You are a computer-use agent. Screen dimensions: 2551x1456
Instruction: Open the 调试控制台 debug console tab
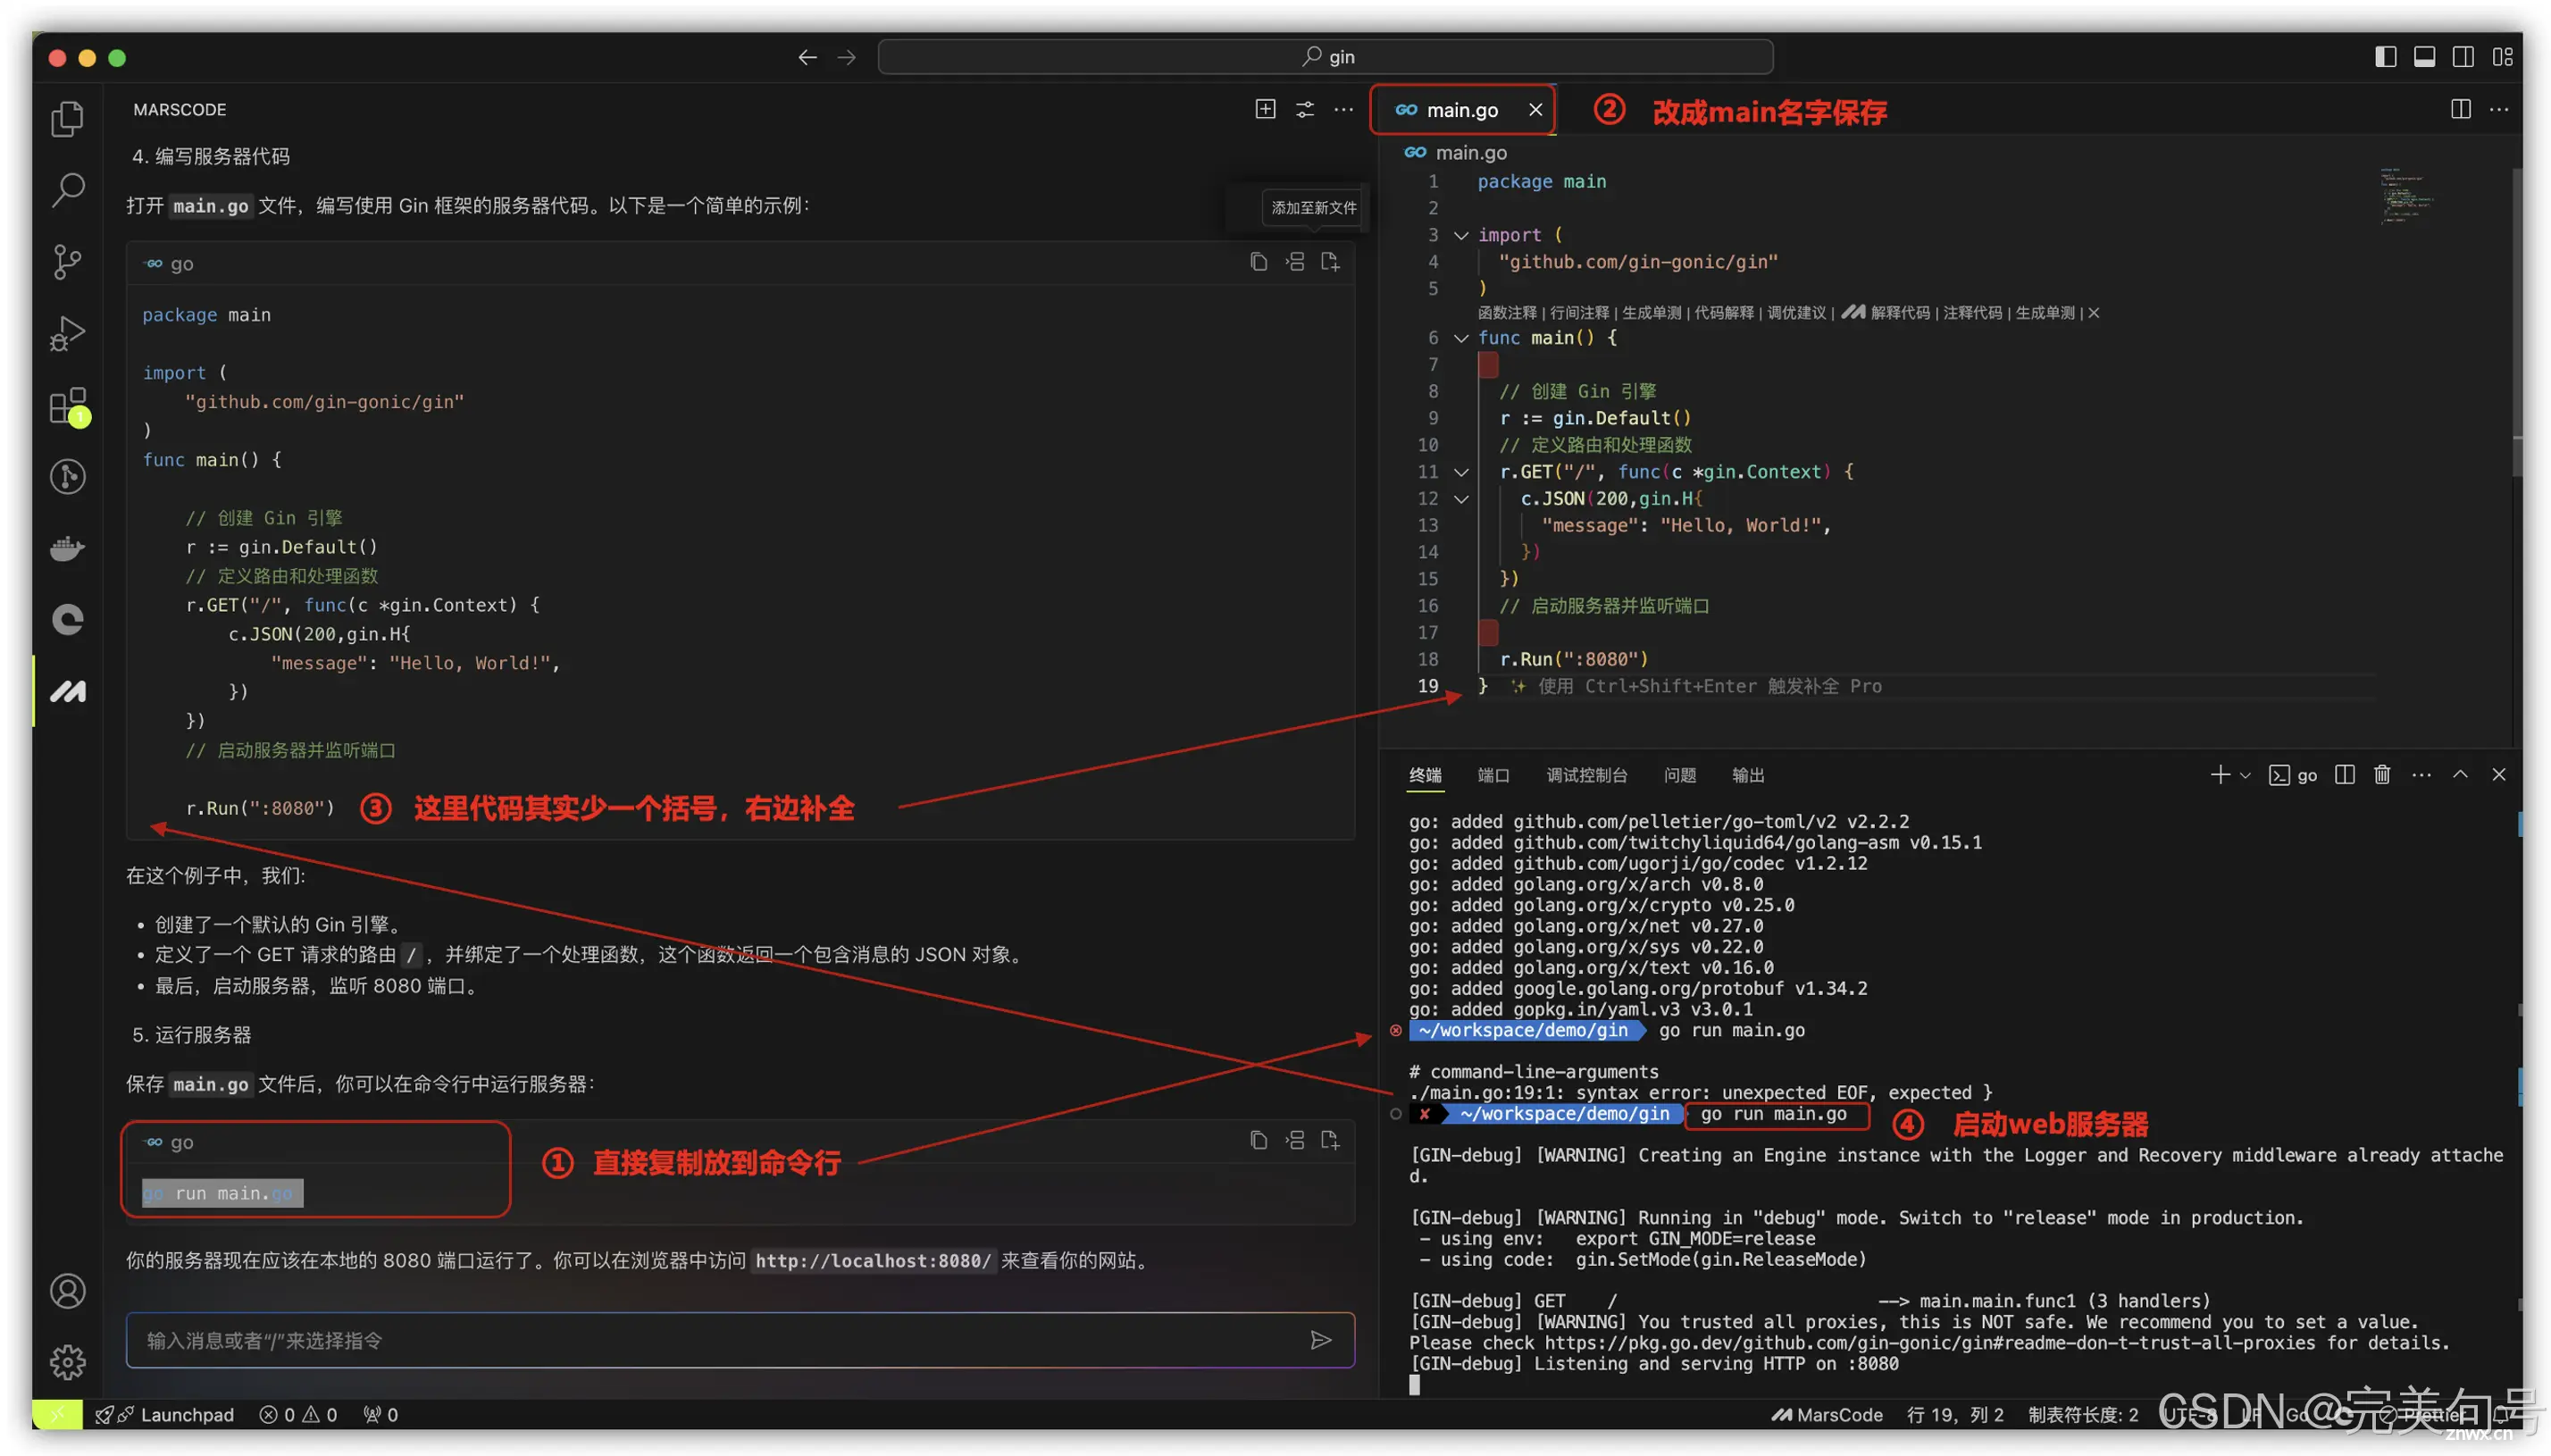tap(1585, 775)
